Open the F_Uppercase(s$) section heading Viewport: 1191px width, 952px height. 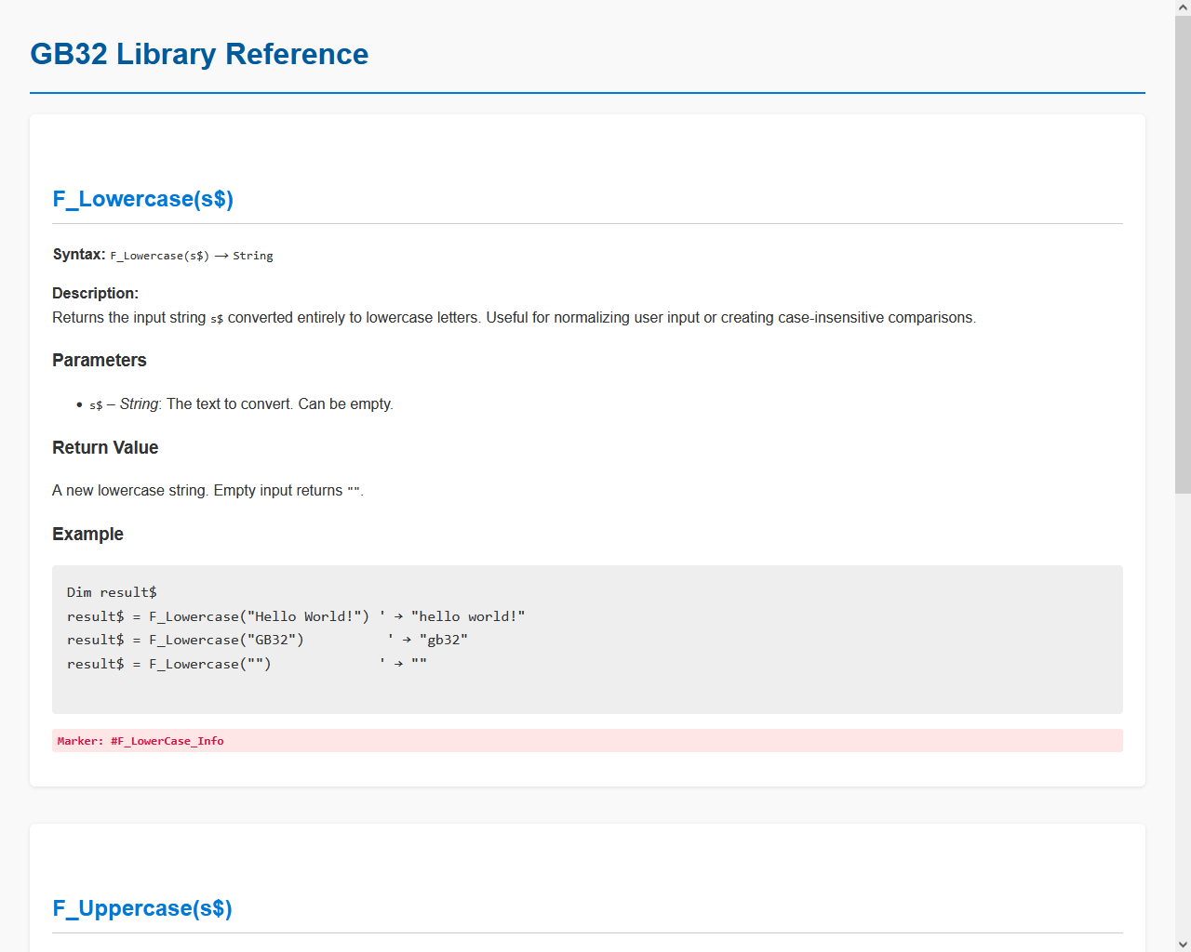[x=142, y=908]
